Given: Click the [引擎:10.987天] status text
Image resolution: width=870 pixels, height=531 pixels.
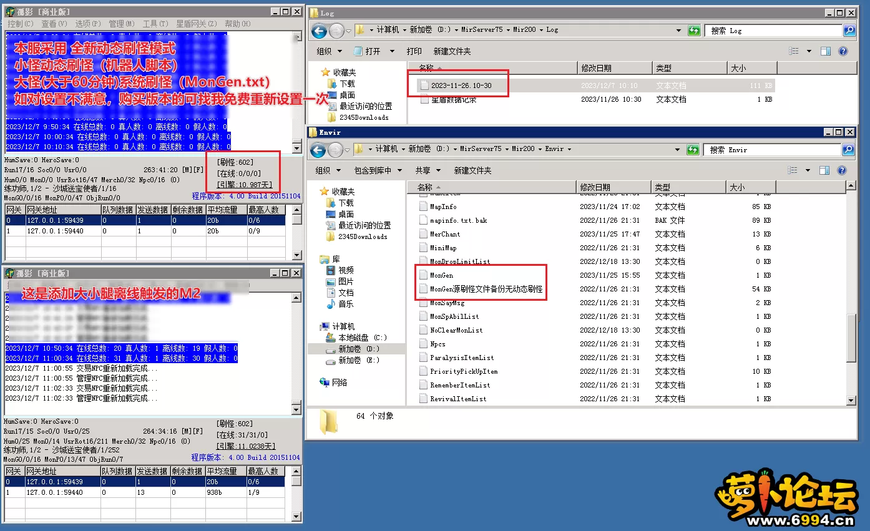Looking at the screenshot, I should [245, 185].
